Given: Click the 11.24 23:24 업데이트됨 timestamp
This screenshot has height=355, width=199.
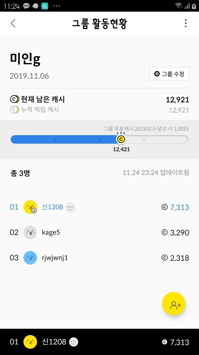Looking at the screenshot, I should (156, 173).
